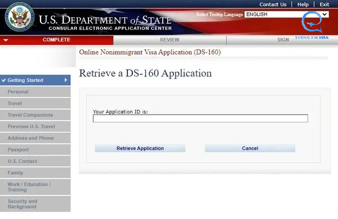Click the Retrieve a DS-160 Application title
Image resolution: width=338 pixels, height=219 pixels.
tap(145, 74)
